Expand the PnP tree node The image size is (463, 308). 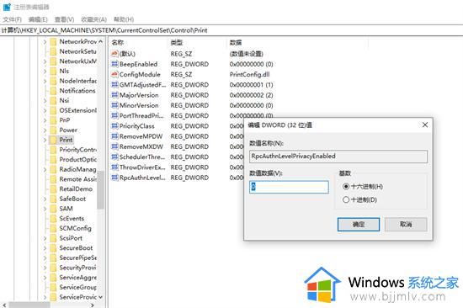(x=45, y=120)
